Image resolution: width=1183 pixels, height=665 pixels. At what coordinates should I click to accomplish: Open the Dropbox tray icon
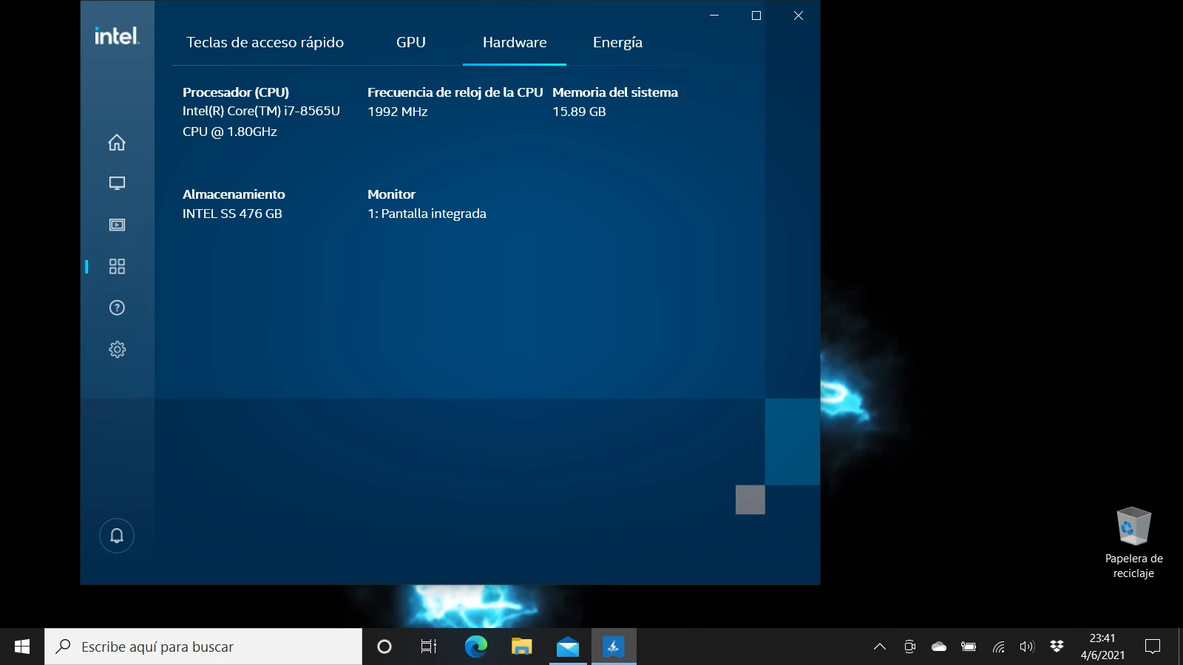pos(1057,647)
